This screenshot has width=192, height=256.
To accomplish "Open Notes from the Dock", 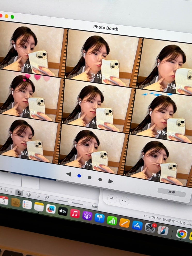I will (x=39, y=207).
